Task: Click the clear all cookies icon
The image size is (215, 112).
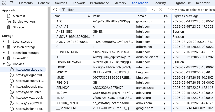Action: (x=154, y=10)
